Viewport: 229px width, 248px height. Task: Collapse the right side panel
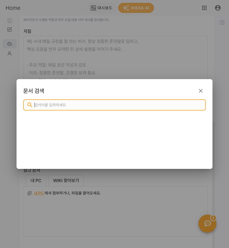[222, 22]
